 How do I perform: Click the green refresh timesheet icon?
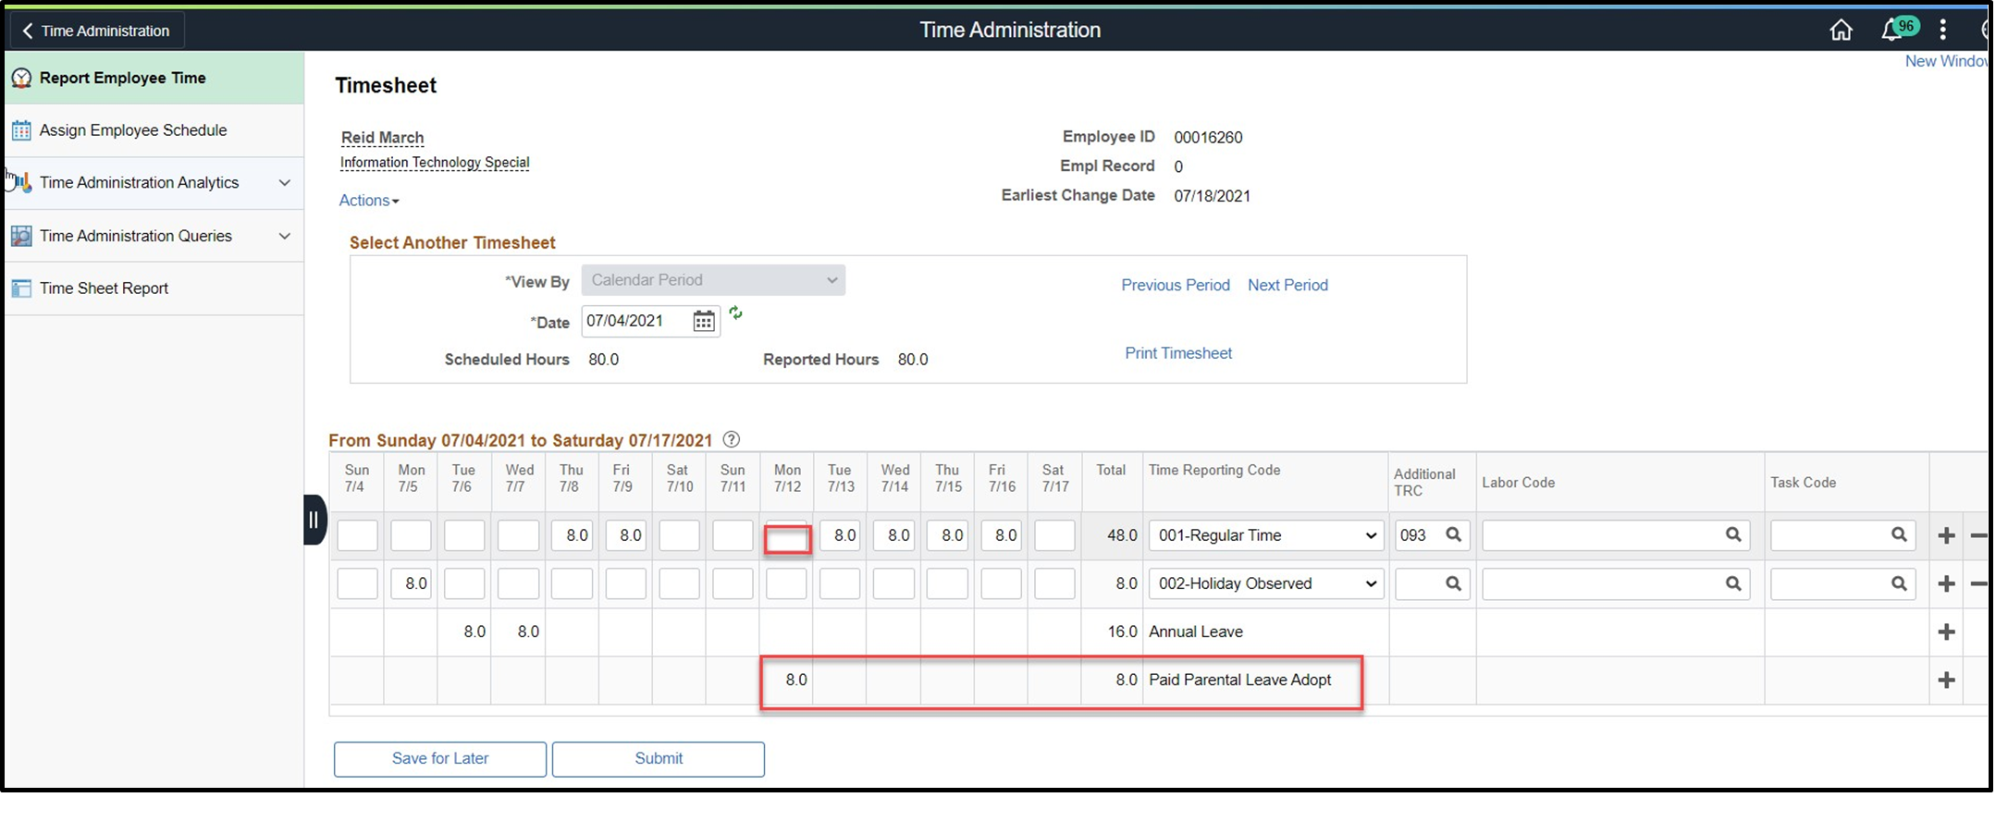pos(735,313)
